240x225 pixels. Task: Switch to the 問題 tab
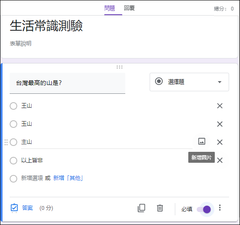pyautogui.click(x=110, y=8)
